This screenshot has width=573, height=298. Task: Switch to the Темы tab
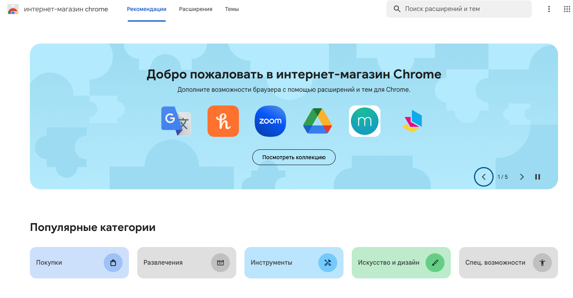232,9
